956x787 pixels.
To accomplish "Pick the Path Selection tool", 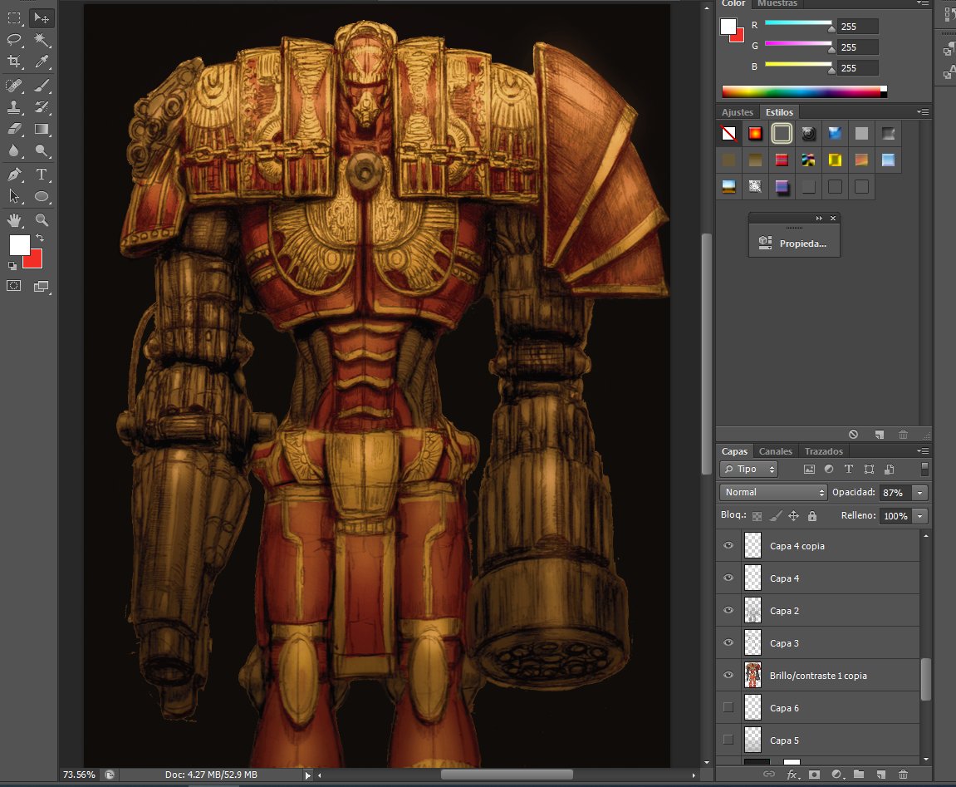I will tap(15, 196).
